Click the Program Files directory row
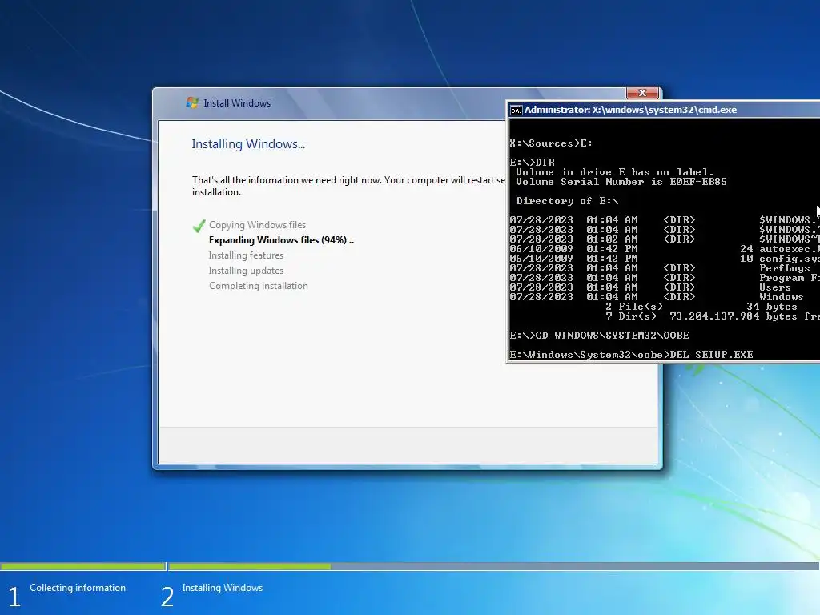Screen dimensions: 820x615 click(x=665, y=278)
